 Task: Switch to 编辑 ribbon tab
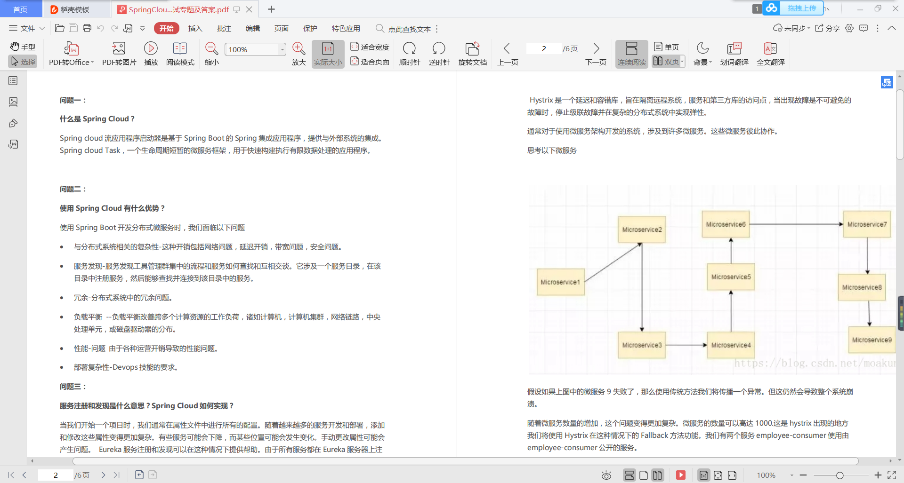(252, 28)
